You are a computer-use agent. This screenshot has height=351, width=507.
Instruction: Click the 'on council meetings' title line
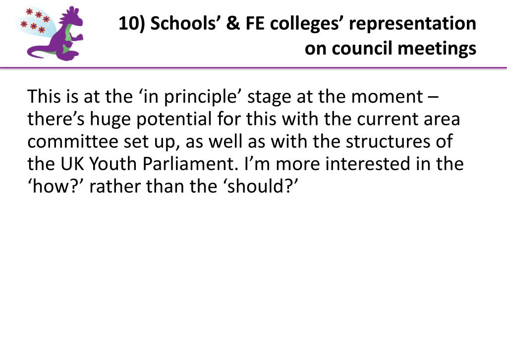tap(390, 48)
